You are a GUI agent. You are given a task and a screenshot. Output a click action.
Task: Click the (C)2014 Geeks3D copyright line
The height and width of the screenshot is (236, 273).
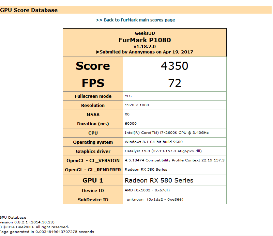[34, 227]
